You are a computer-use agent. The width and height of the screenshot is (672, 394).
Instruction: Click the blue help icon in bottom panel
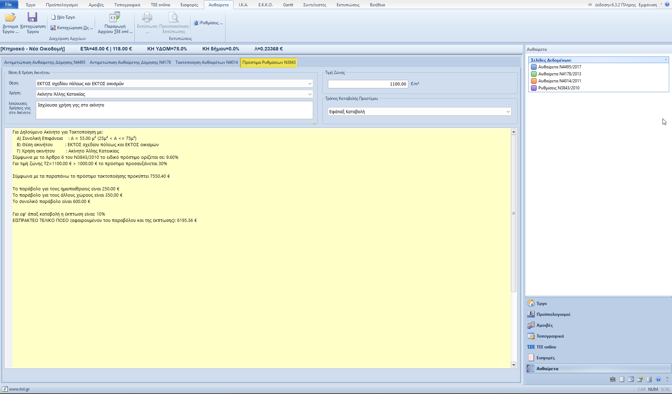pos(658,379)
